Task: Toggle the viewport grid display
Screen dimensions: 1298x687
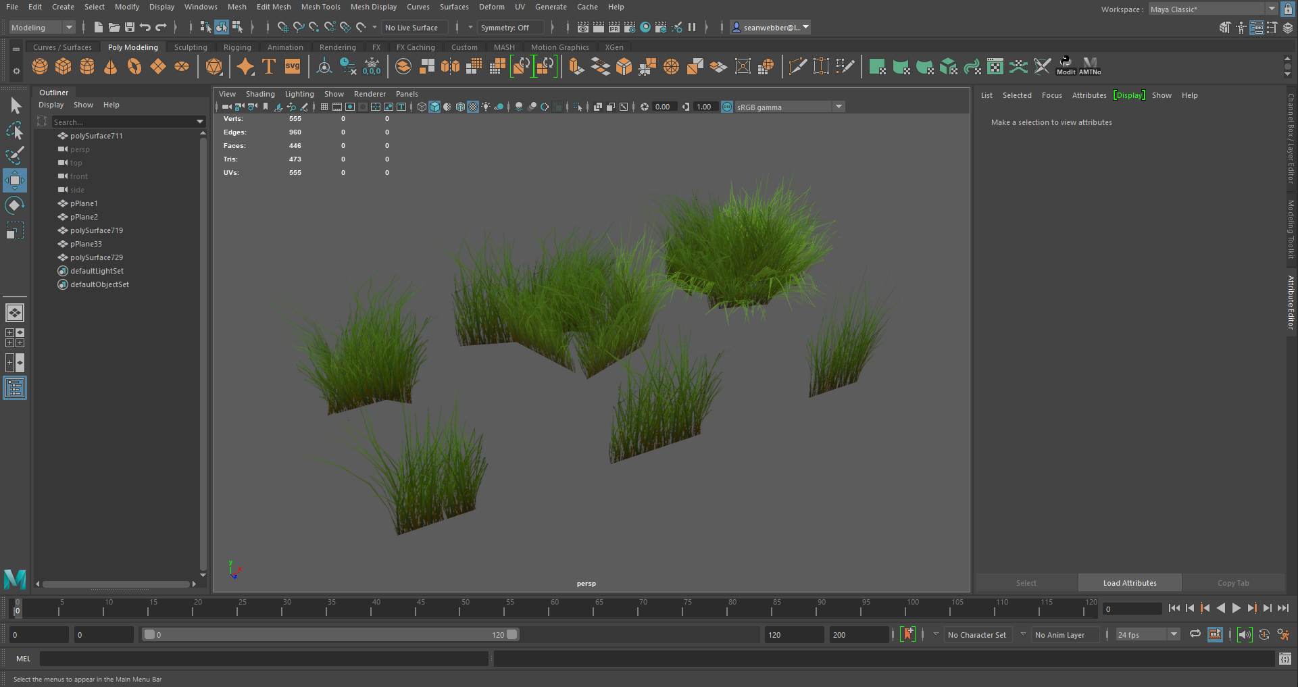Action: [x=324, y=107]
